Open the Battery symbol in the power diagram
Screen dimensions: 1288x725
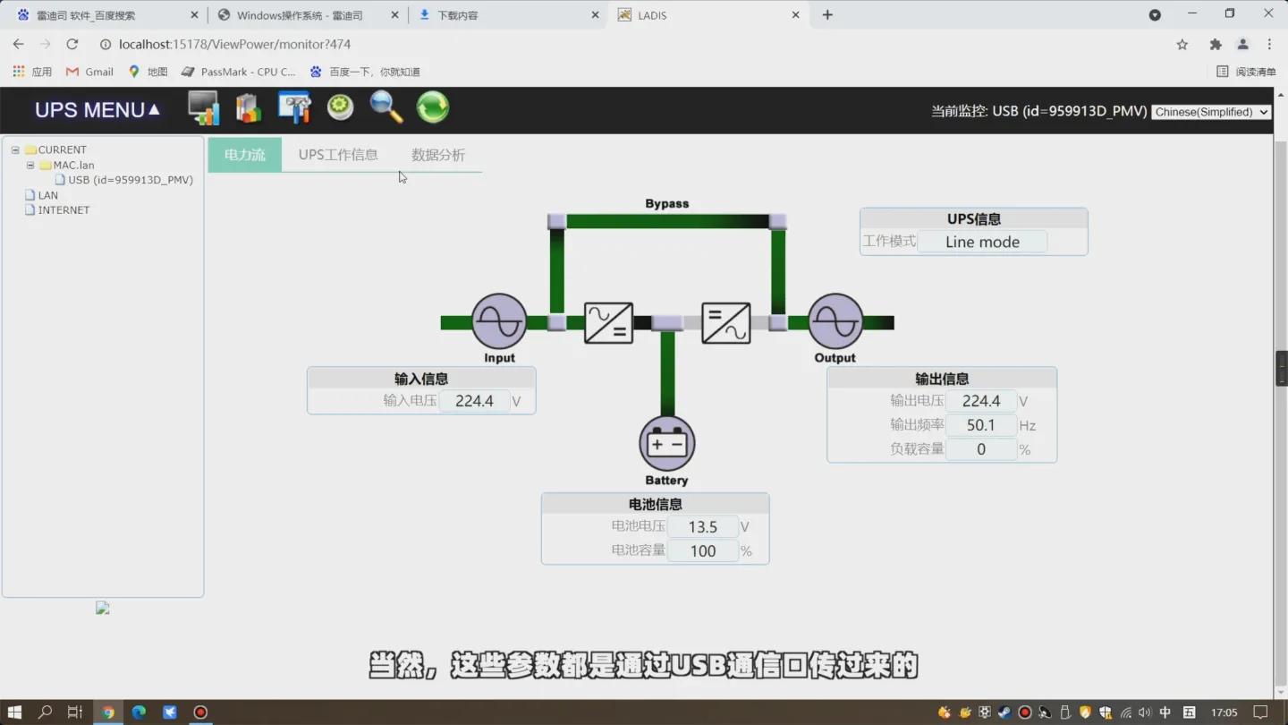[x=666, y=443]
